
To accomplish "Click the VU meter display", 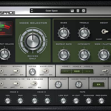I will (x=6, y=28).
